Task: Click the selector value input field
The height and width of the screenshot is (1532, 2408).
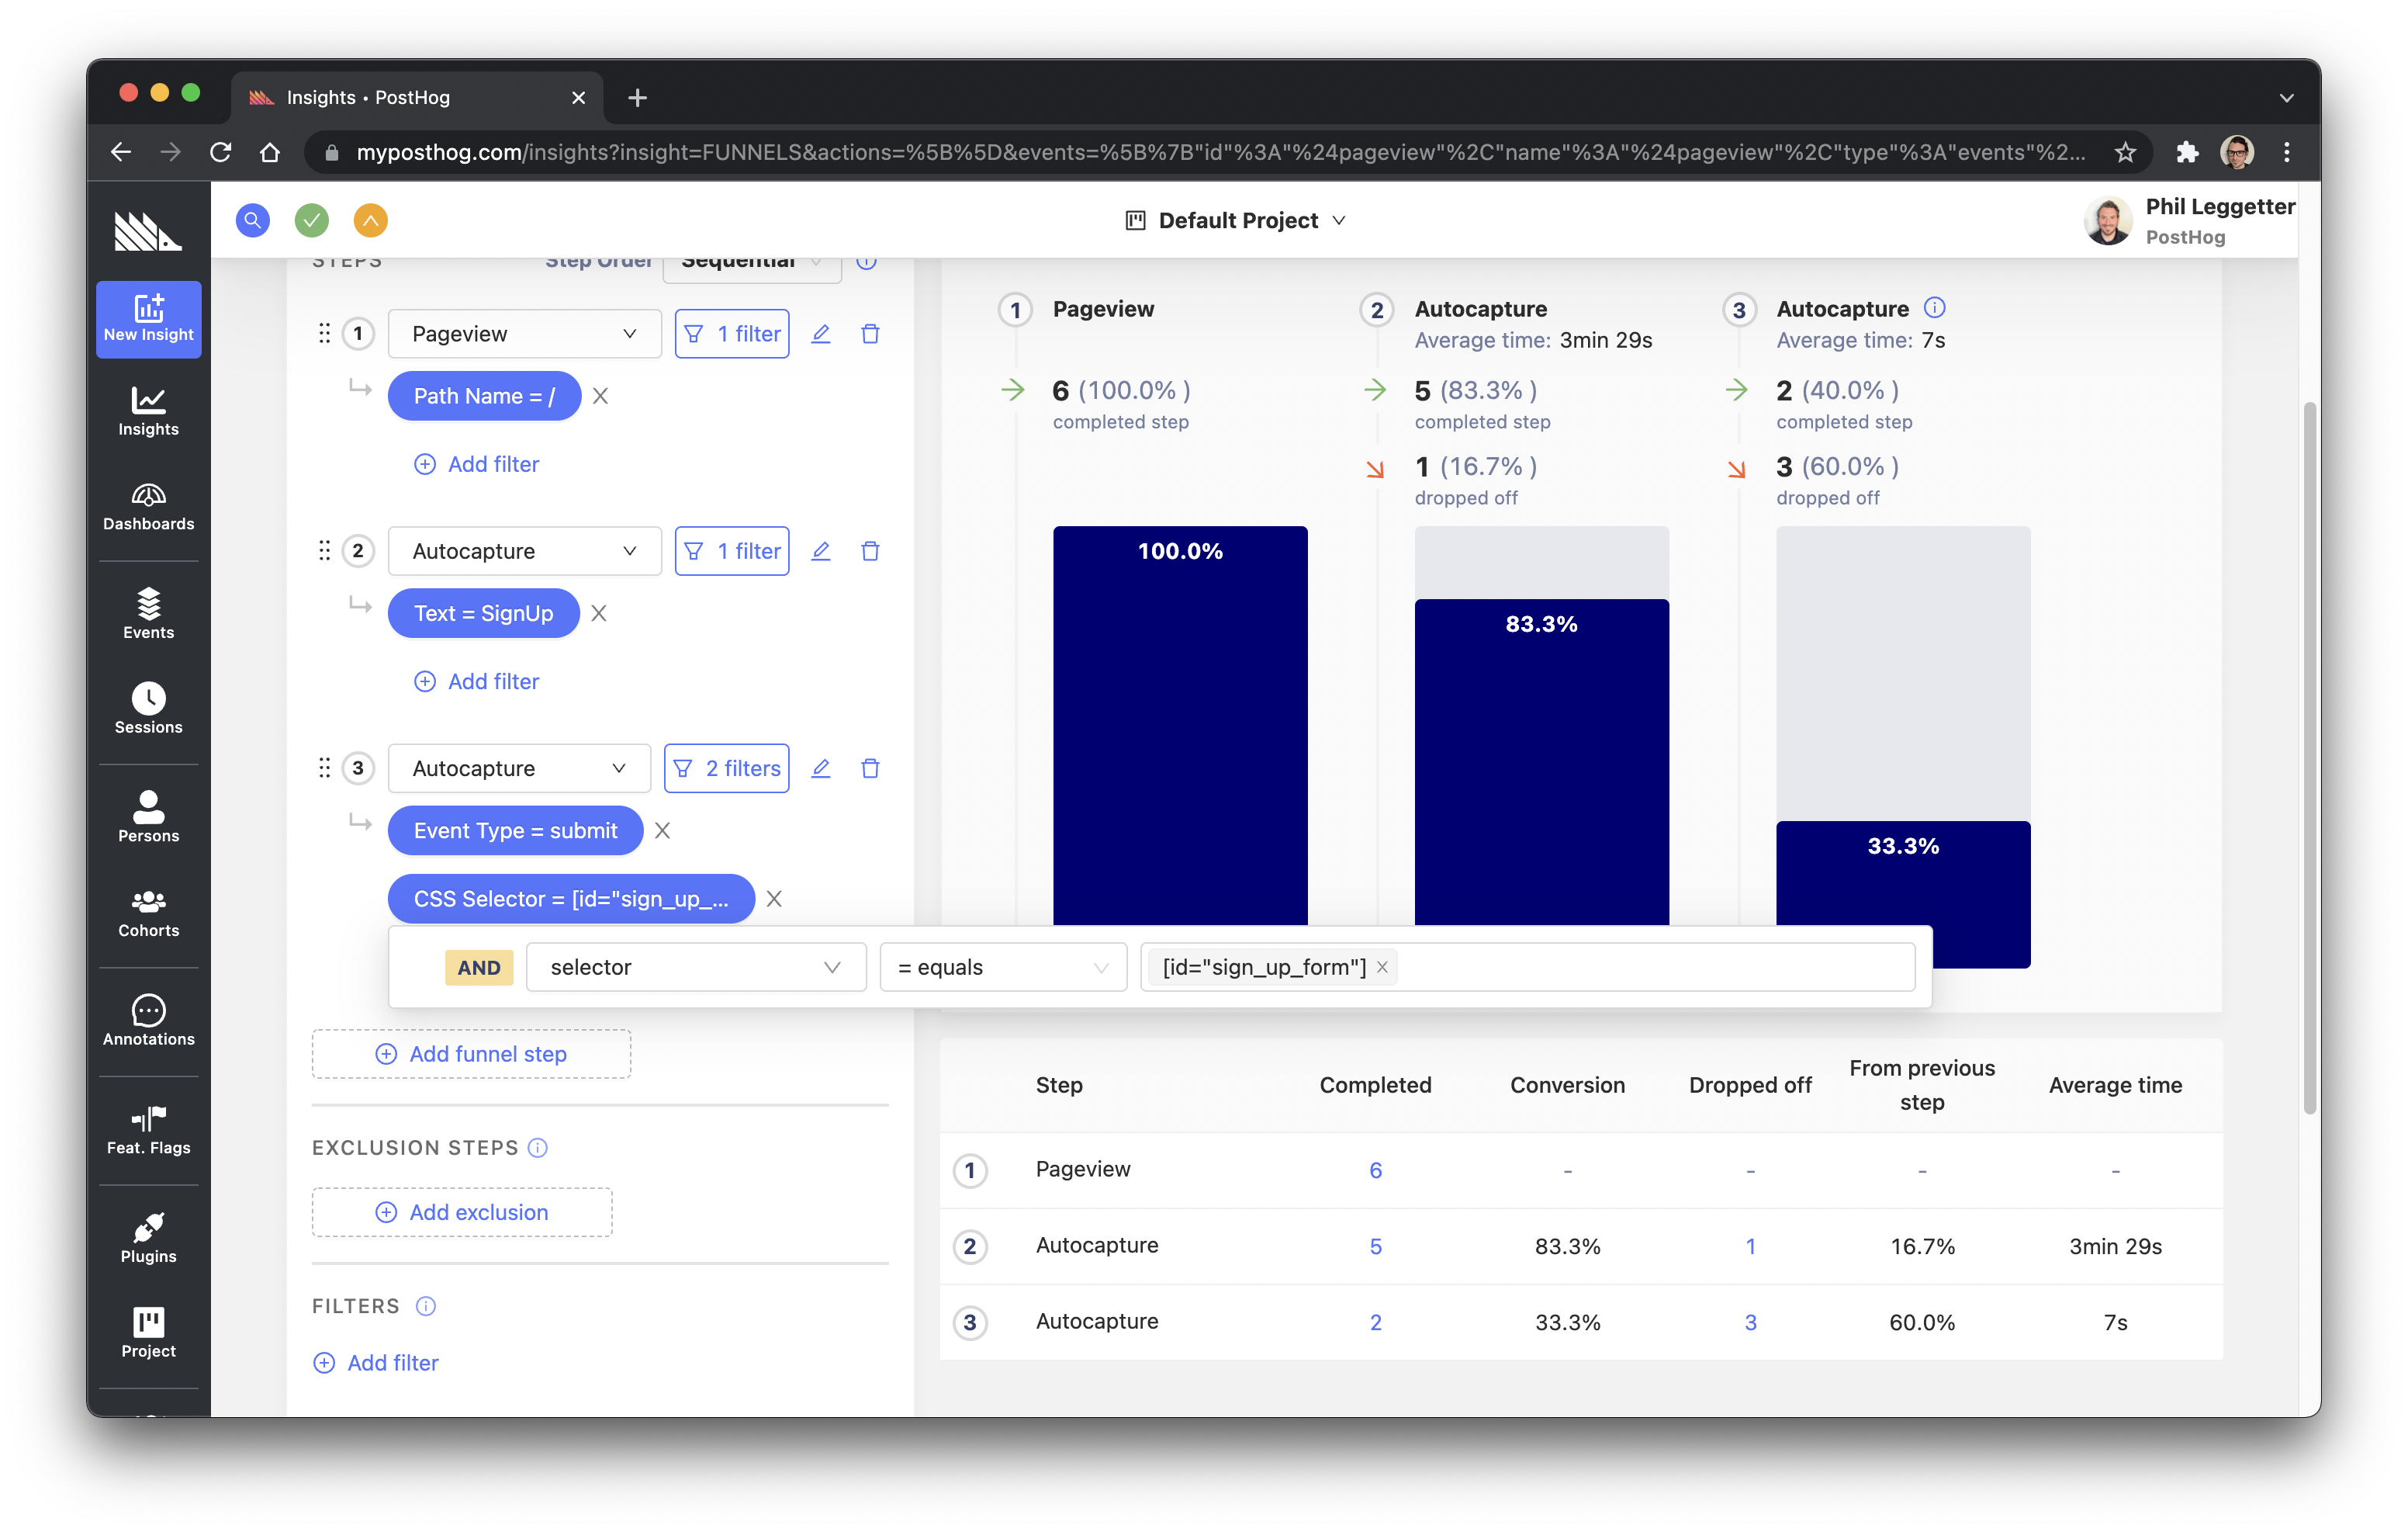Action: point(1650,968)
